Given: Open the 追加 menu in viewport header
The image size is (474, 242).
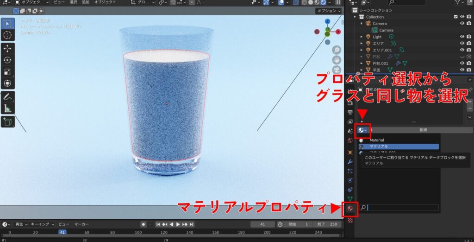Looking at the screenshot, I should click(x=86, y=2).
